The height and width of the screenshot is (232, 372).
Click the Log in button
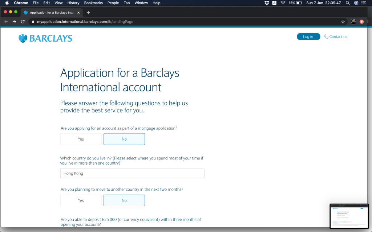coord(308,37)
